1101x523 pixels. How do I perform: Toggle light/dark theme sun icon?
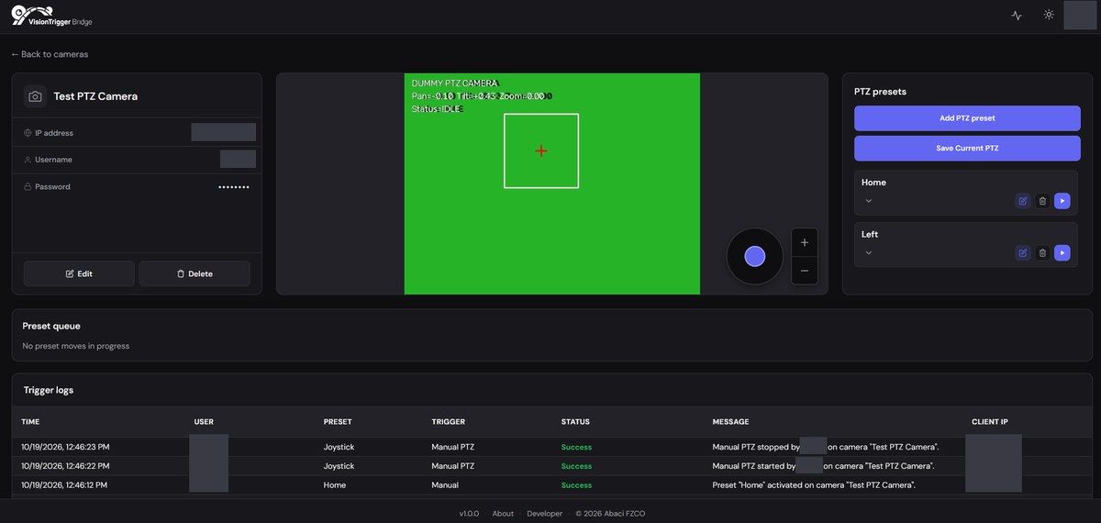pyautogui.click(x=1049, y=16)
